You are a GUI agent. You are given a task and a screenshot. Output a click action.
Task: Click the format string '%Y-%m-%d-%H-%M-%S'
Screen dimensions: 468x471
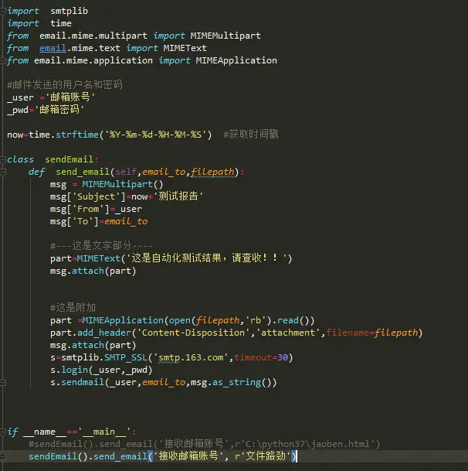155,135
